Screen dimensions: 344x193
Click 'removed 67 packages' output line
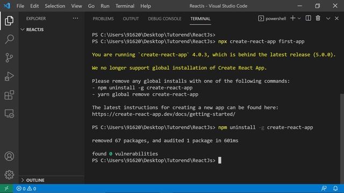point(165,140)
